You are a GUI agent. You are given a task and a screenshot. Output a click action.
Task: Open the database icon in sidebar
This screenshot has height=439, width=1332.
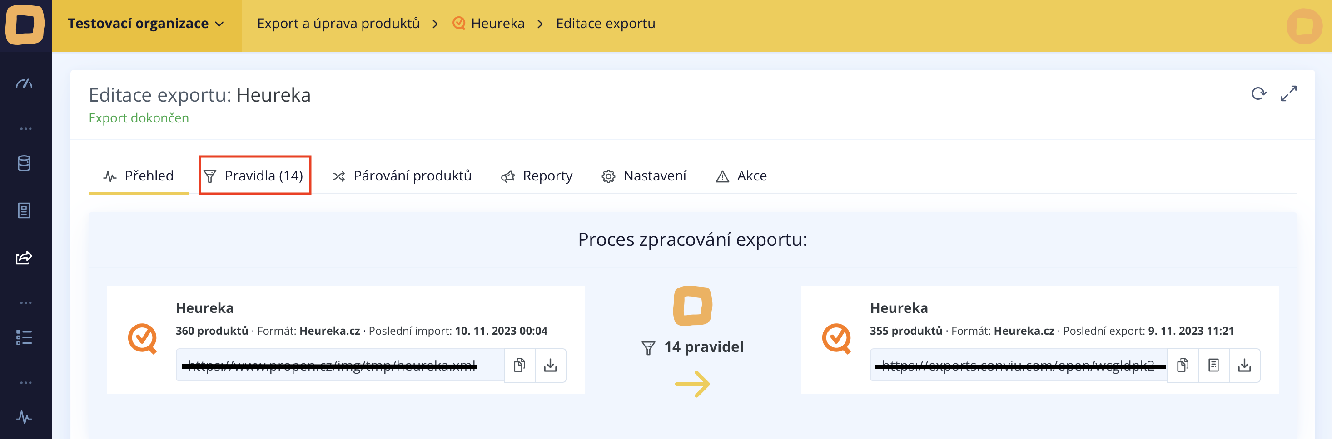24,163
